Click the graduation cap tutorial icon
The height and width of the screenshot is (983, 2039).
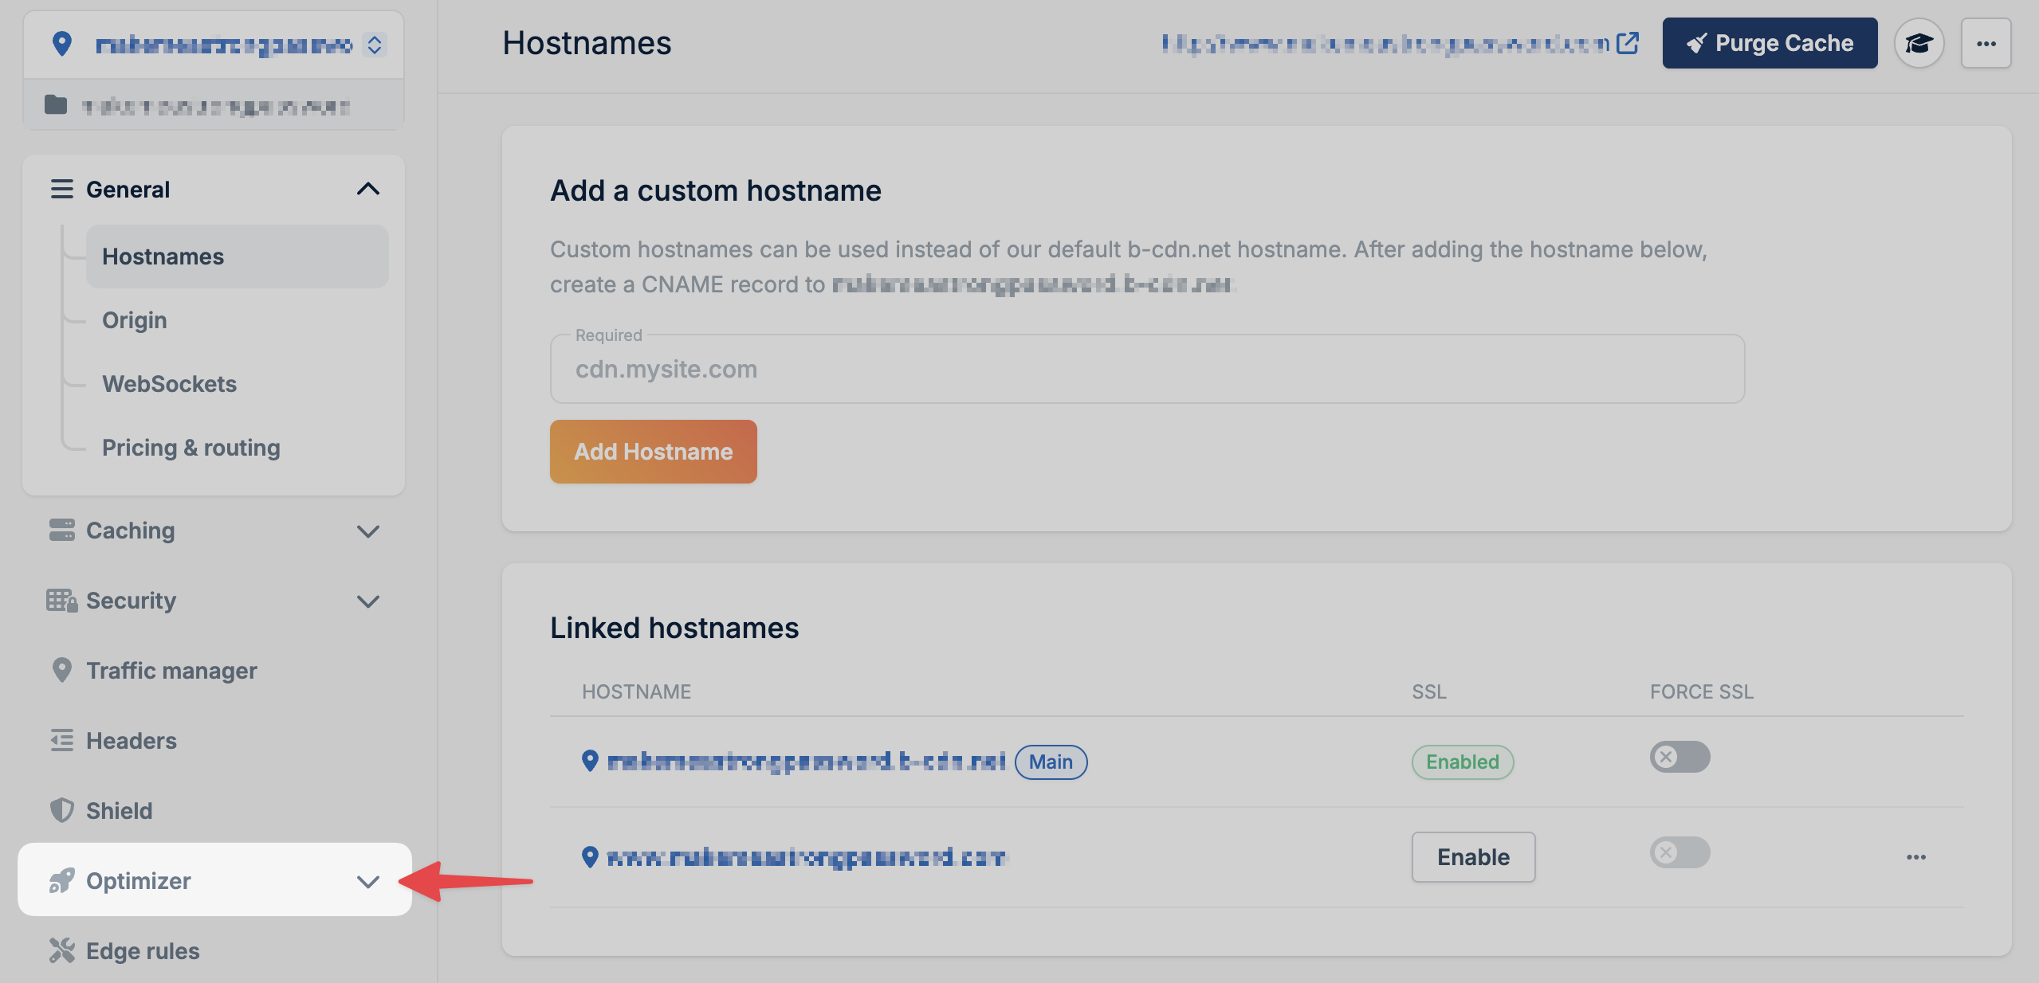click(1919, 43)
